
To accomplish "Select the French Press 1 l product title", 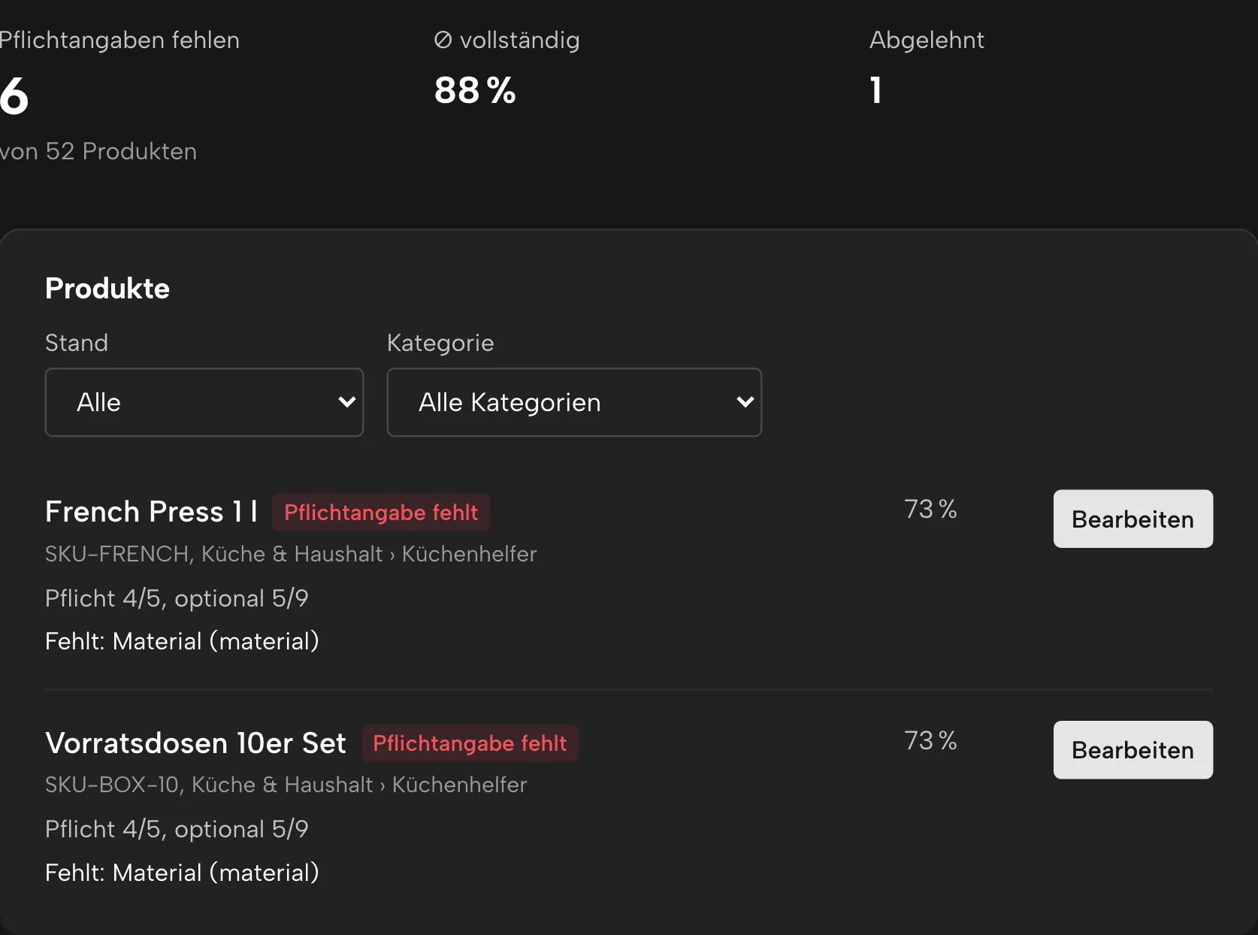I will 151,512.
